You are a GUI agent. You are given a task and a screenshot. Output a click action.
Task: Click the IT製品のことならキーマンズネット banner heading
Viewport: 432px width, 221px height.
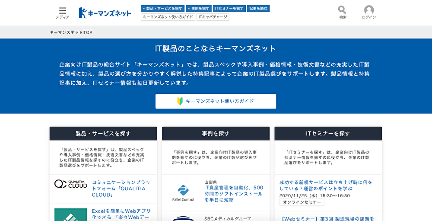pyautogui.click(x=216, y=48)
